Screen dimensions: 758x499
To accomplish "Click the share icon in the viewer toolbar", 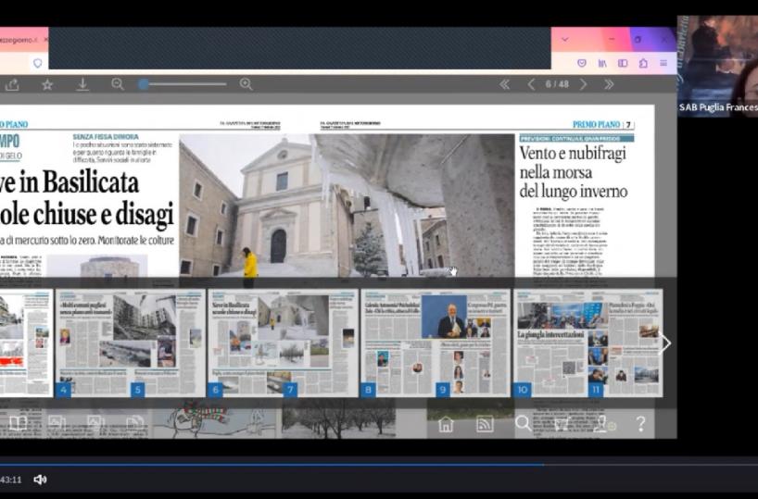I will point(12,85).
